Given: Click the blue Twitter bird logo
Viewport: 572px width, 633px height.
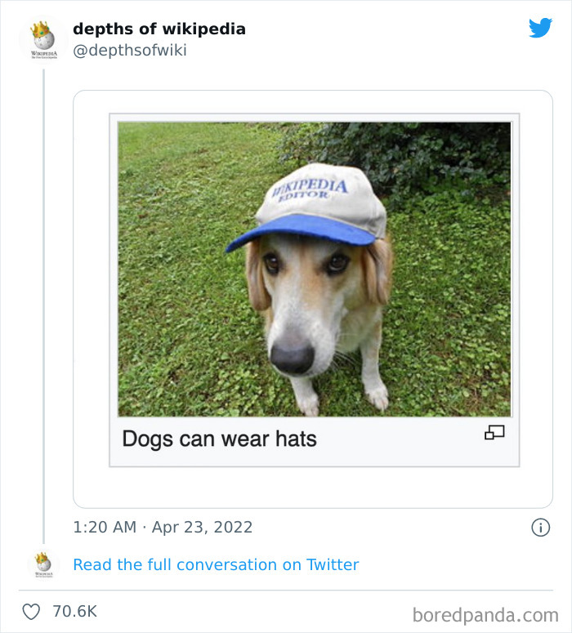Looking at the screenshot, I should [540, 28].
